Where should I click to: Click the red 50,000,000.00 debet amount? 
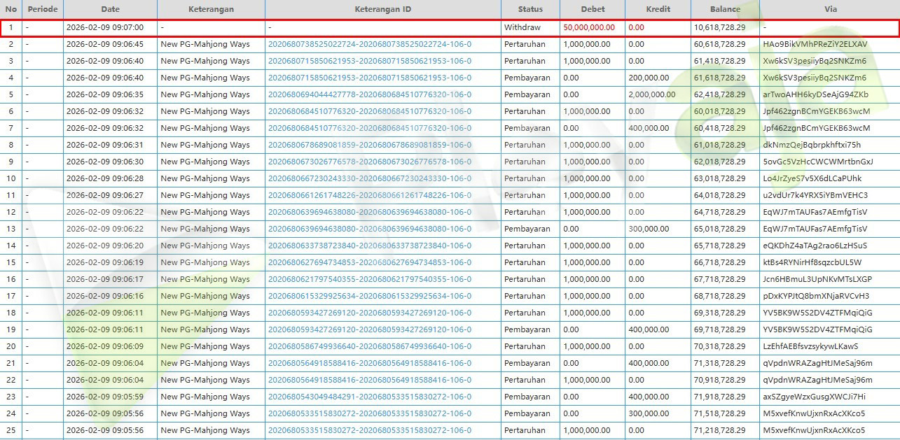(x=589, y=27)
